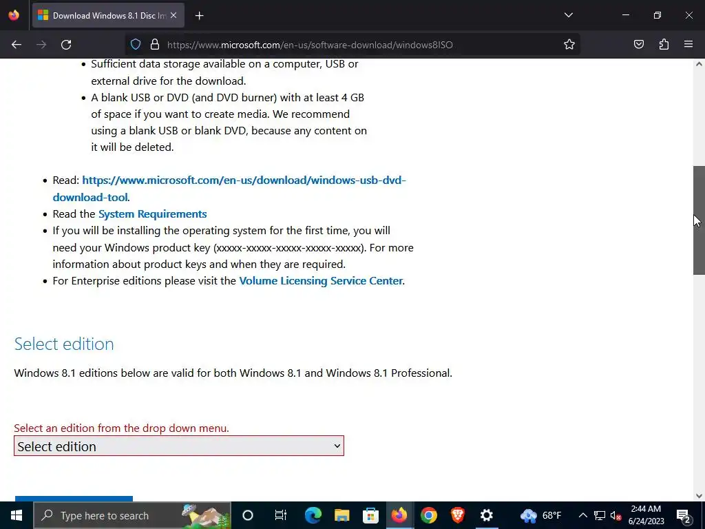This screenshot has height=529, width=705.
Task: Open Save to Pocket icon
Action: (638, 45)
